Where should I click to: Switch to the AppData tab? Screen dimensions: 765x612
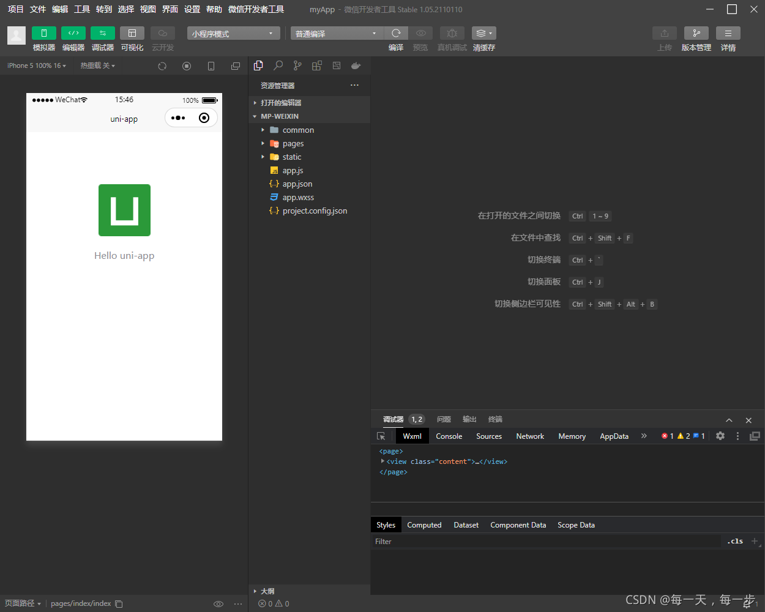tap(614, 436)
